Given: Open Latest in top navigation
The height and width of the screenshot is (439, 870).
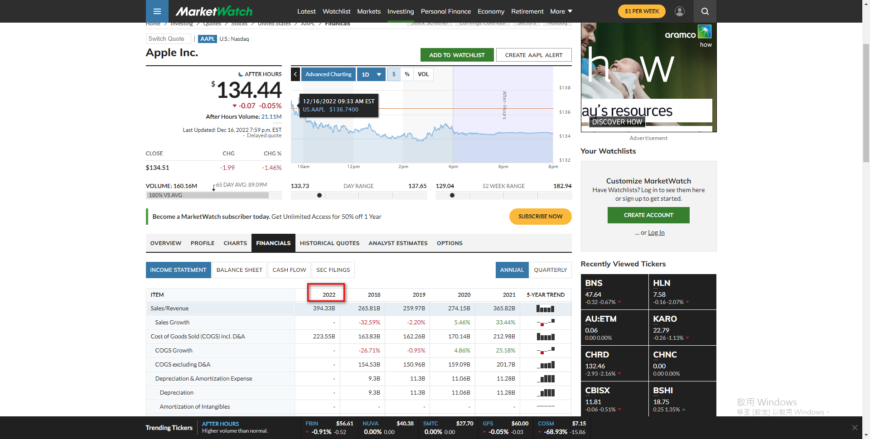Looking at the screenshot, I should tap(306, 11).
